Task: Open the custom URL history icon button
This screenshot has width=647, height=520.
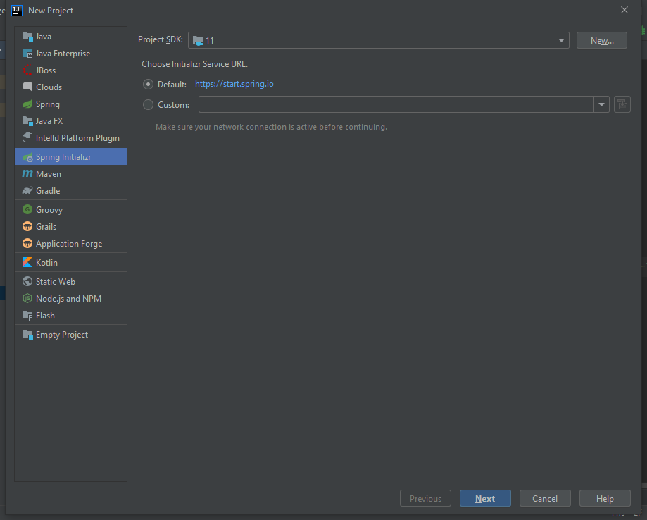Action: point(622,105)
